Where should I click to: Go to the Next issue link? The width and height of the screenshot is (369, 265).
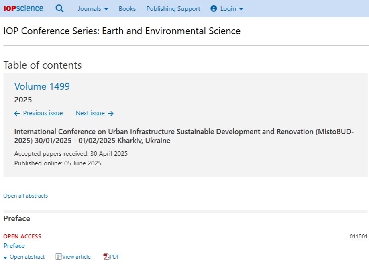coord(90,113)
